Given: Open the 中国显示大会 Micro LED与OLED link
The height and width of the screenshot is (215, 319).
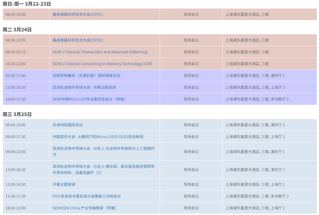Looking at the screenshot, I should (98, 137).
